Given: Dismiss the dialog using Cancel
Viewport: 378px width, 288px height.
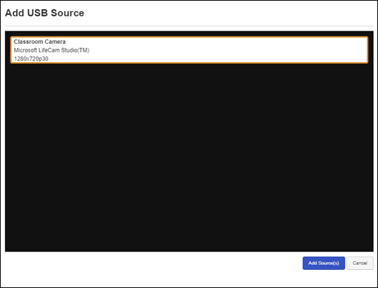Looking at the screenshot, I should (x=360, y=263).
